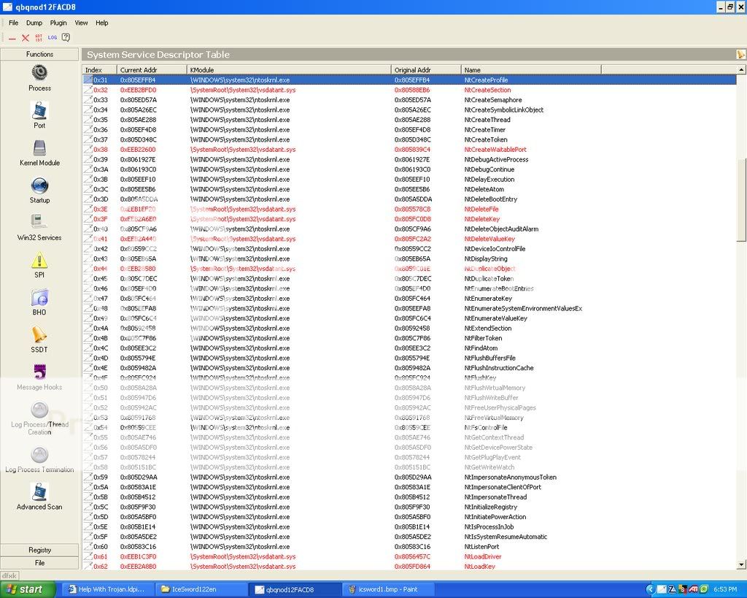The height and width of the screenshot is (598, 747).
Task: Expand the Registry section
Action: (x=39, y=550)
